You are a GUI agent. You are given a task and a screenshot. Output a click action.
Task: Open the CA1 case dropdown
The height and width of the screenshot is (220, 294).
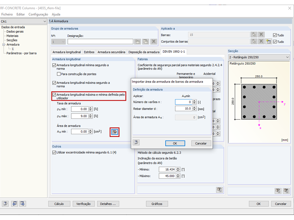tap(44, 21)
